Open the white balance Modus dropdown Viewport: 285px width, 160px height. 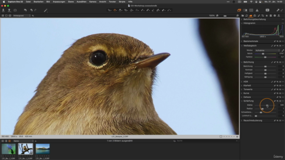click(267, 50)
